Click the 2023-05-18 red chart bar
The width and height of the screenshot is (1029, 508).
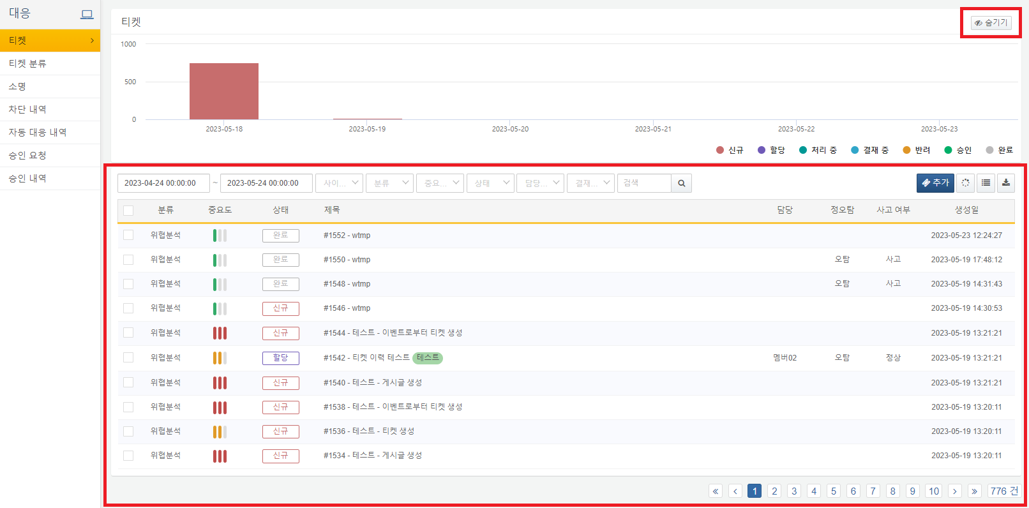point(224,91)
